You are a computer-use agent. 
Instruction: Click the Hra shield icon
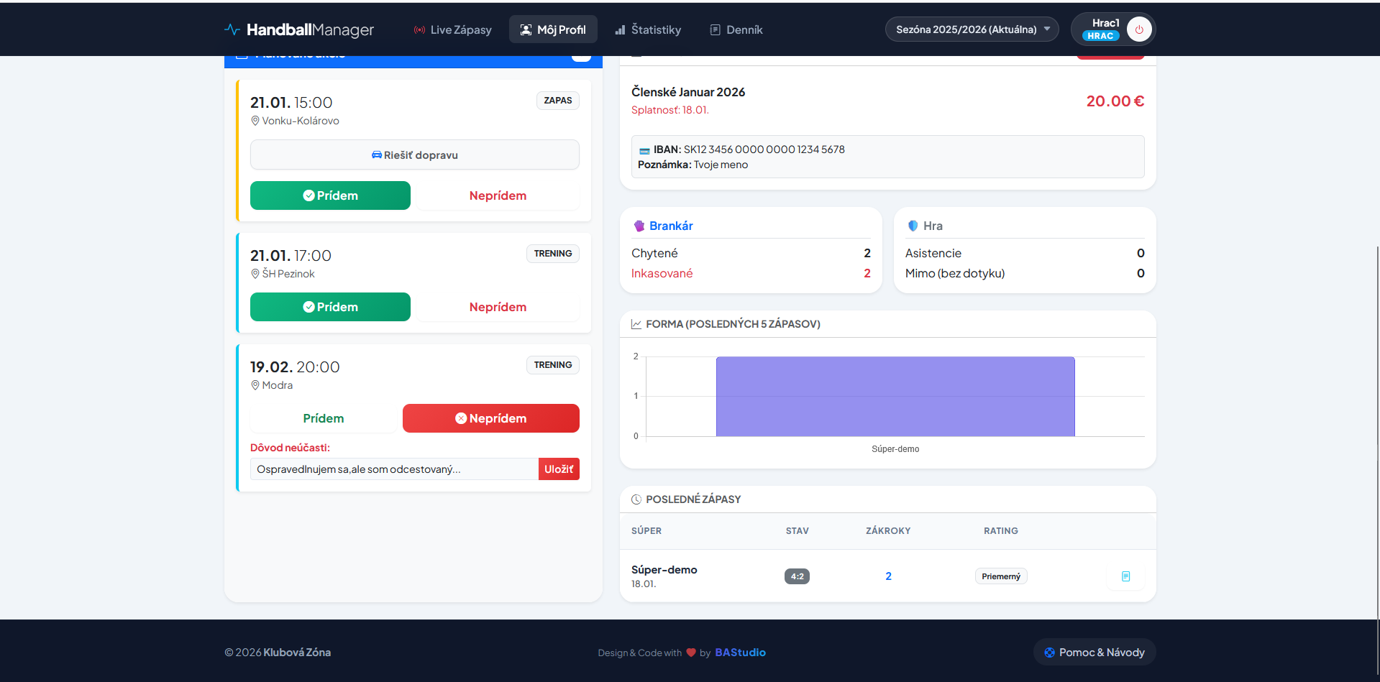[913, 226]
